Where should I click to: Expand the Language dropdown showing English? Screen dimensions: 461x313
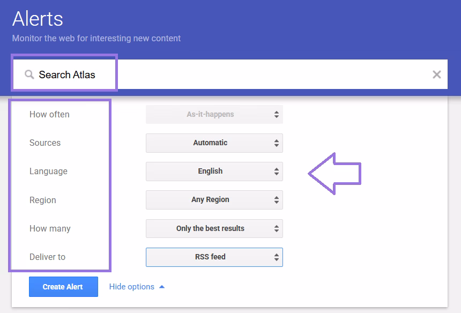(x=214, y=171)
